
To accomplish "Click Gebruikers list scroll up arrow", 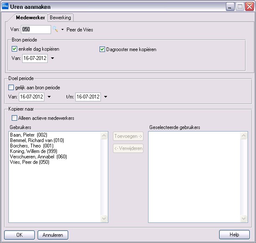I will tap(104, 136).
